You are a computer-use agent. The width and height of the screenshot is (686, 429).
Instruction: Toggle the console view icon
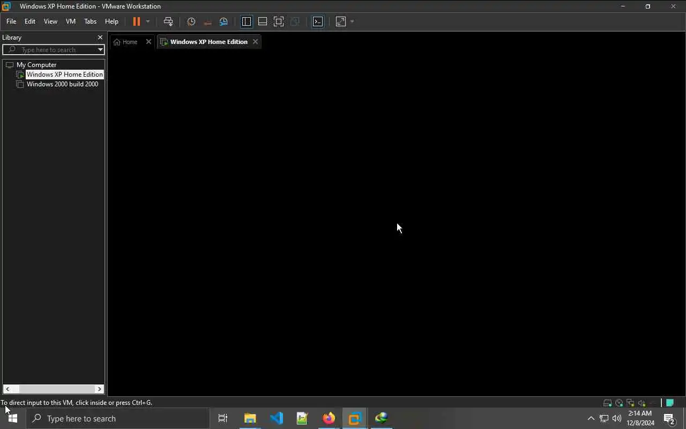[x=318, y=21]
